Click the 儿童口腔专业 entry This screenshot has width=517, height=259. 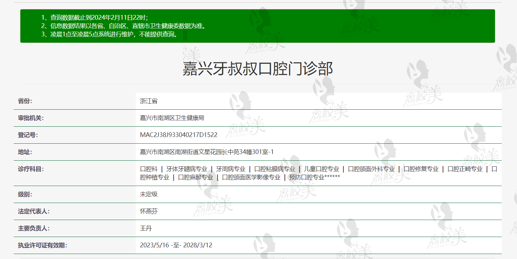pyautogui.click(x=322, y=169)
